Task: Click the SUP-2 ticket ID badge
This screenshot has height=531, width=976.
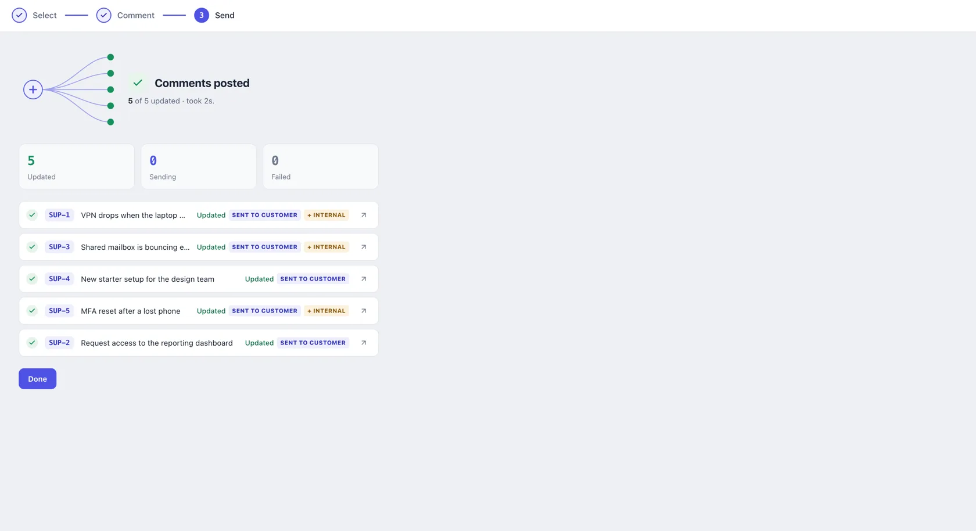Action: 59,343
